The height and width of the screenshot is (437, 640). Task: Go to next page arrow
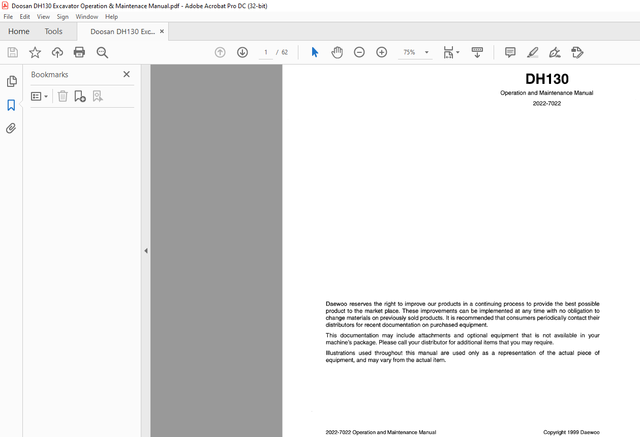pyautogui.click(x=242, y=52)
